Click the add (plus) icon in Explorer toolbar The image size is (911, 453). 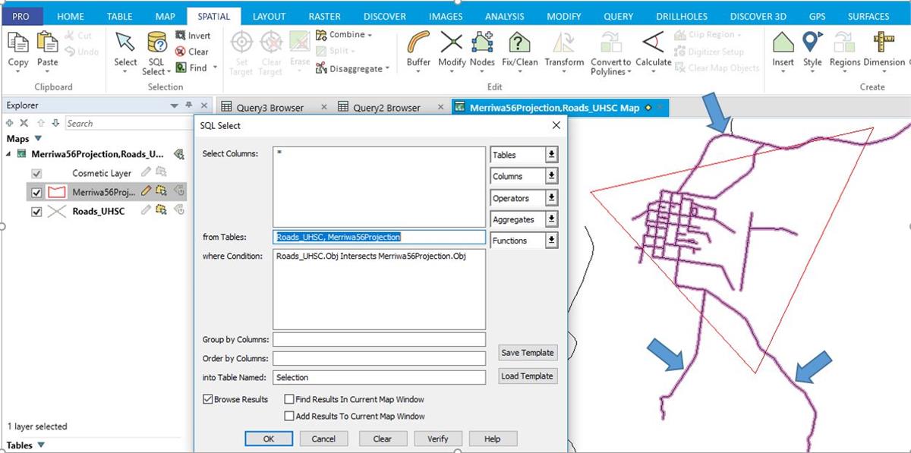(9, 123)
